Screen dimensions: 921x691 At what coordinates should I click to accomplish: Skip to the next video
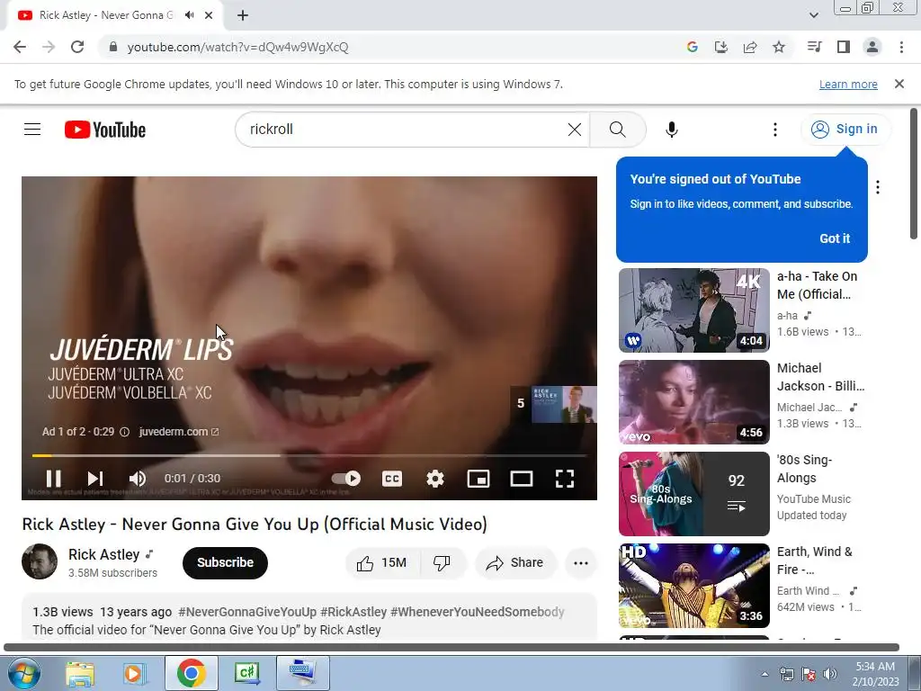pyautogui.click(x=95, y=479)
